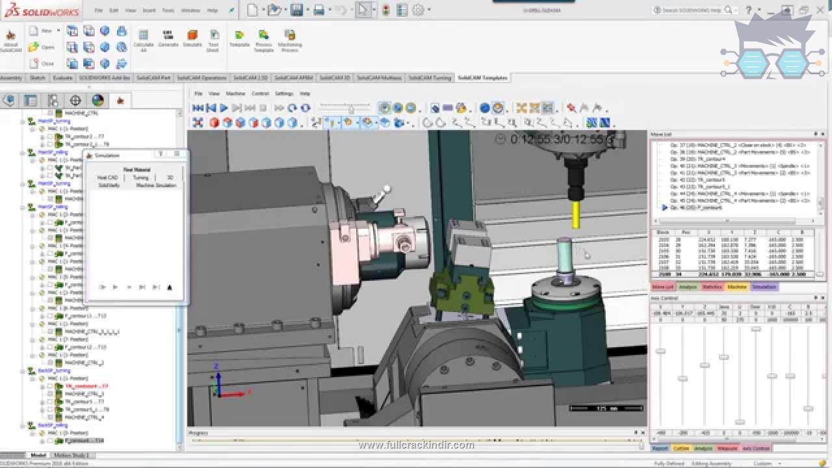Select Host CAD in the Simulation dialog
The width and height of the screenshot is (832, 468).
tap(107, 177)
